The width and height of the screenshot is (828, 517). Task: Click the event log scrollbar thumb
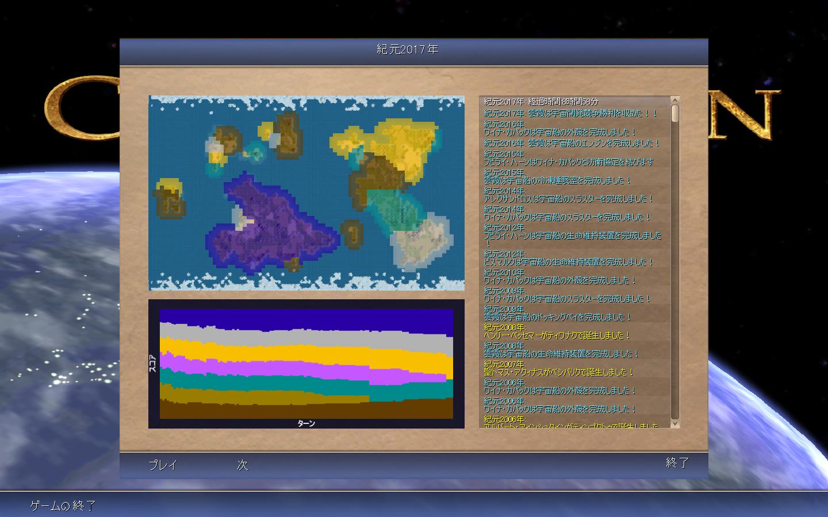tap(675, 113)
